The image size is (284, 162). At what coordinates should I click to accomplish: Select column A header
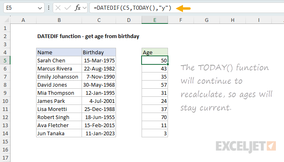click(23, 20)
